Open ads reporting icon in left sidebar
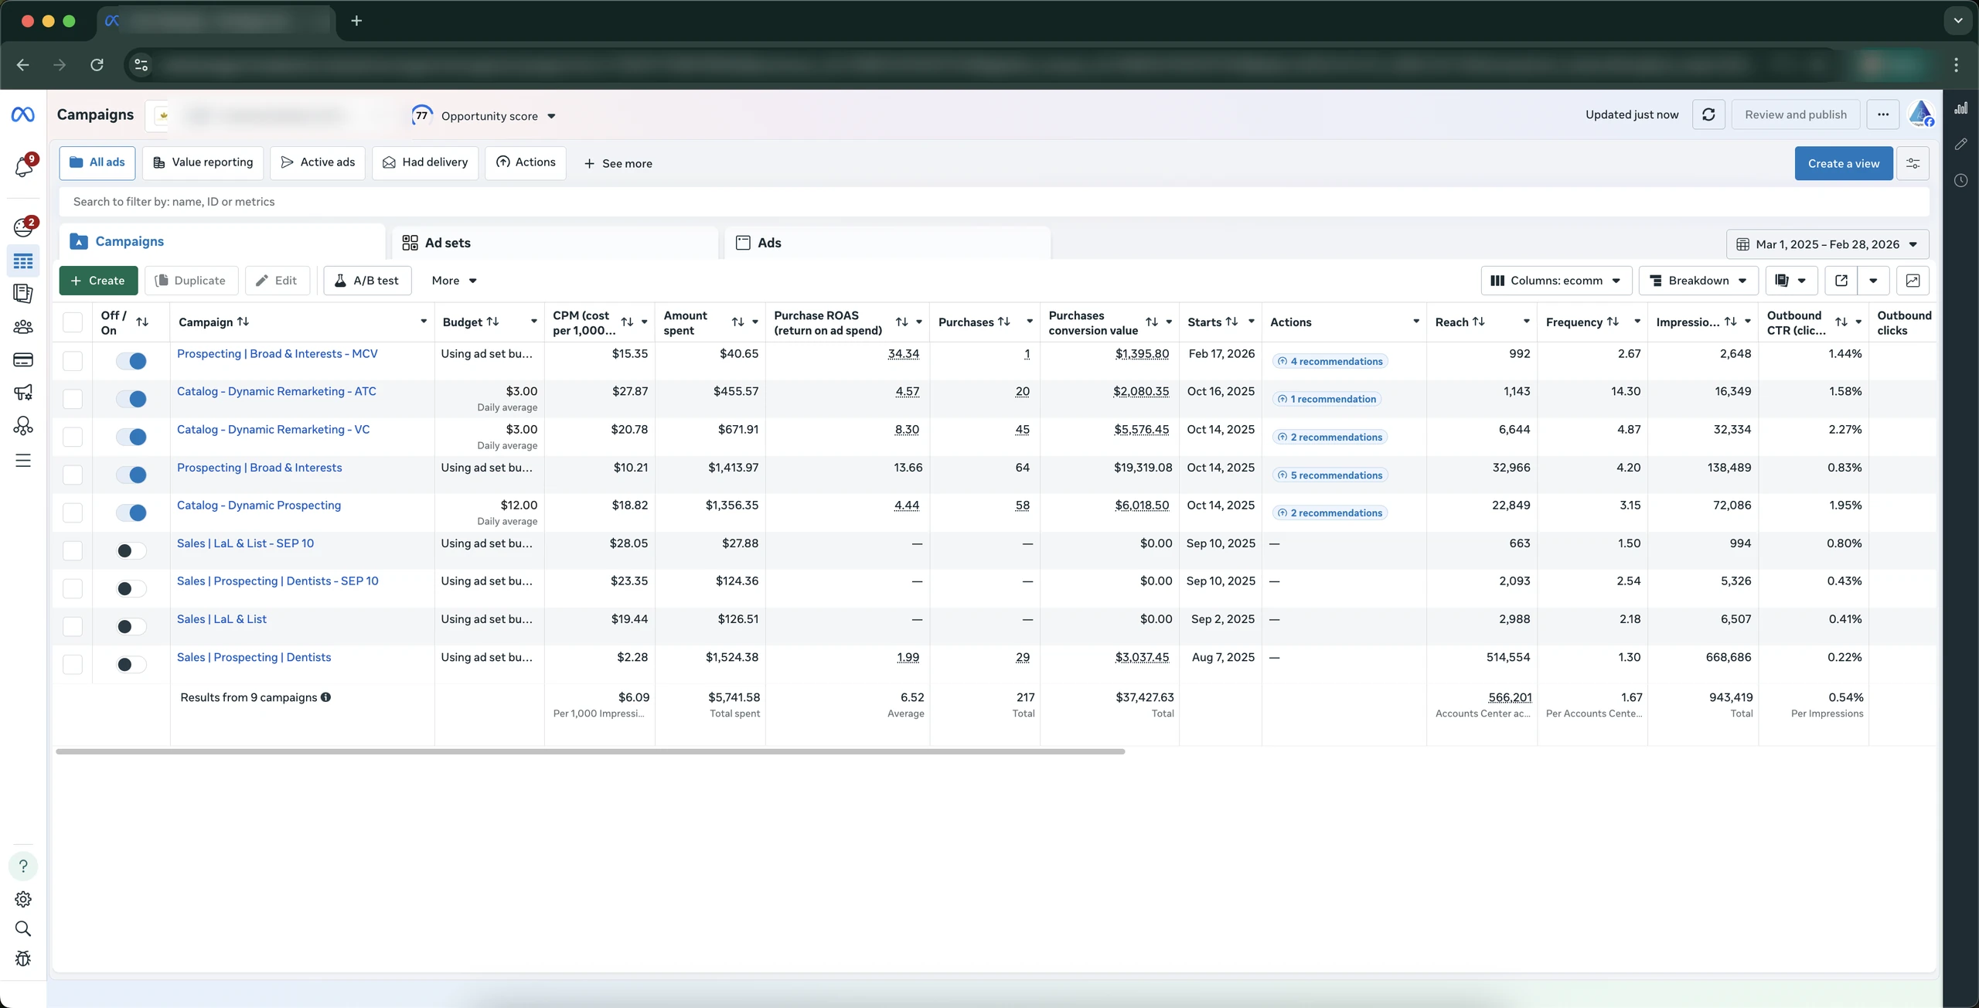Viewport: 1979px width, 1008px height. click(23, 294)
